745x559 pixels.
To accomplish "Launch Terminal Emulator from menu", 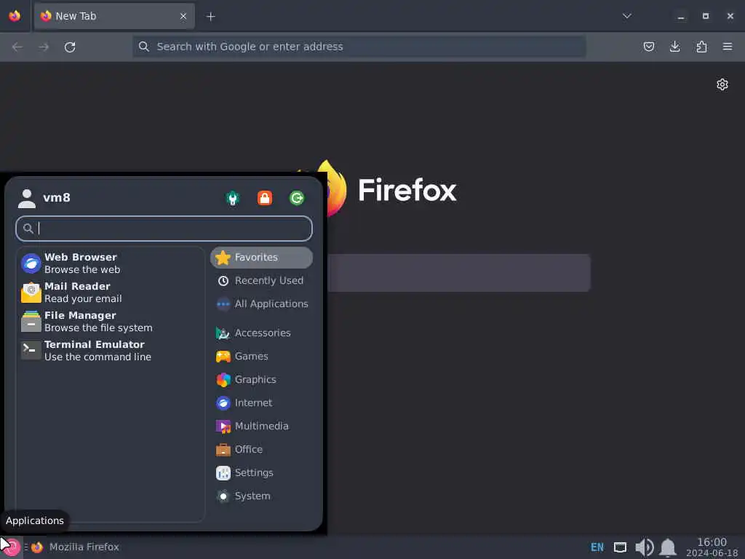I will coord(111,350).
